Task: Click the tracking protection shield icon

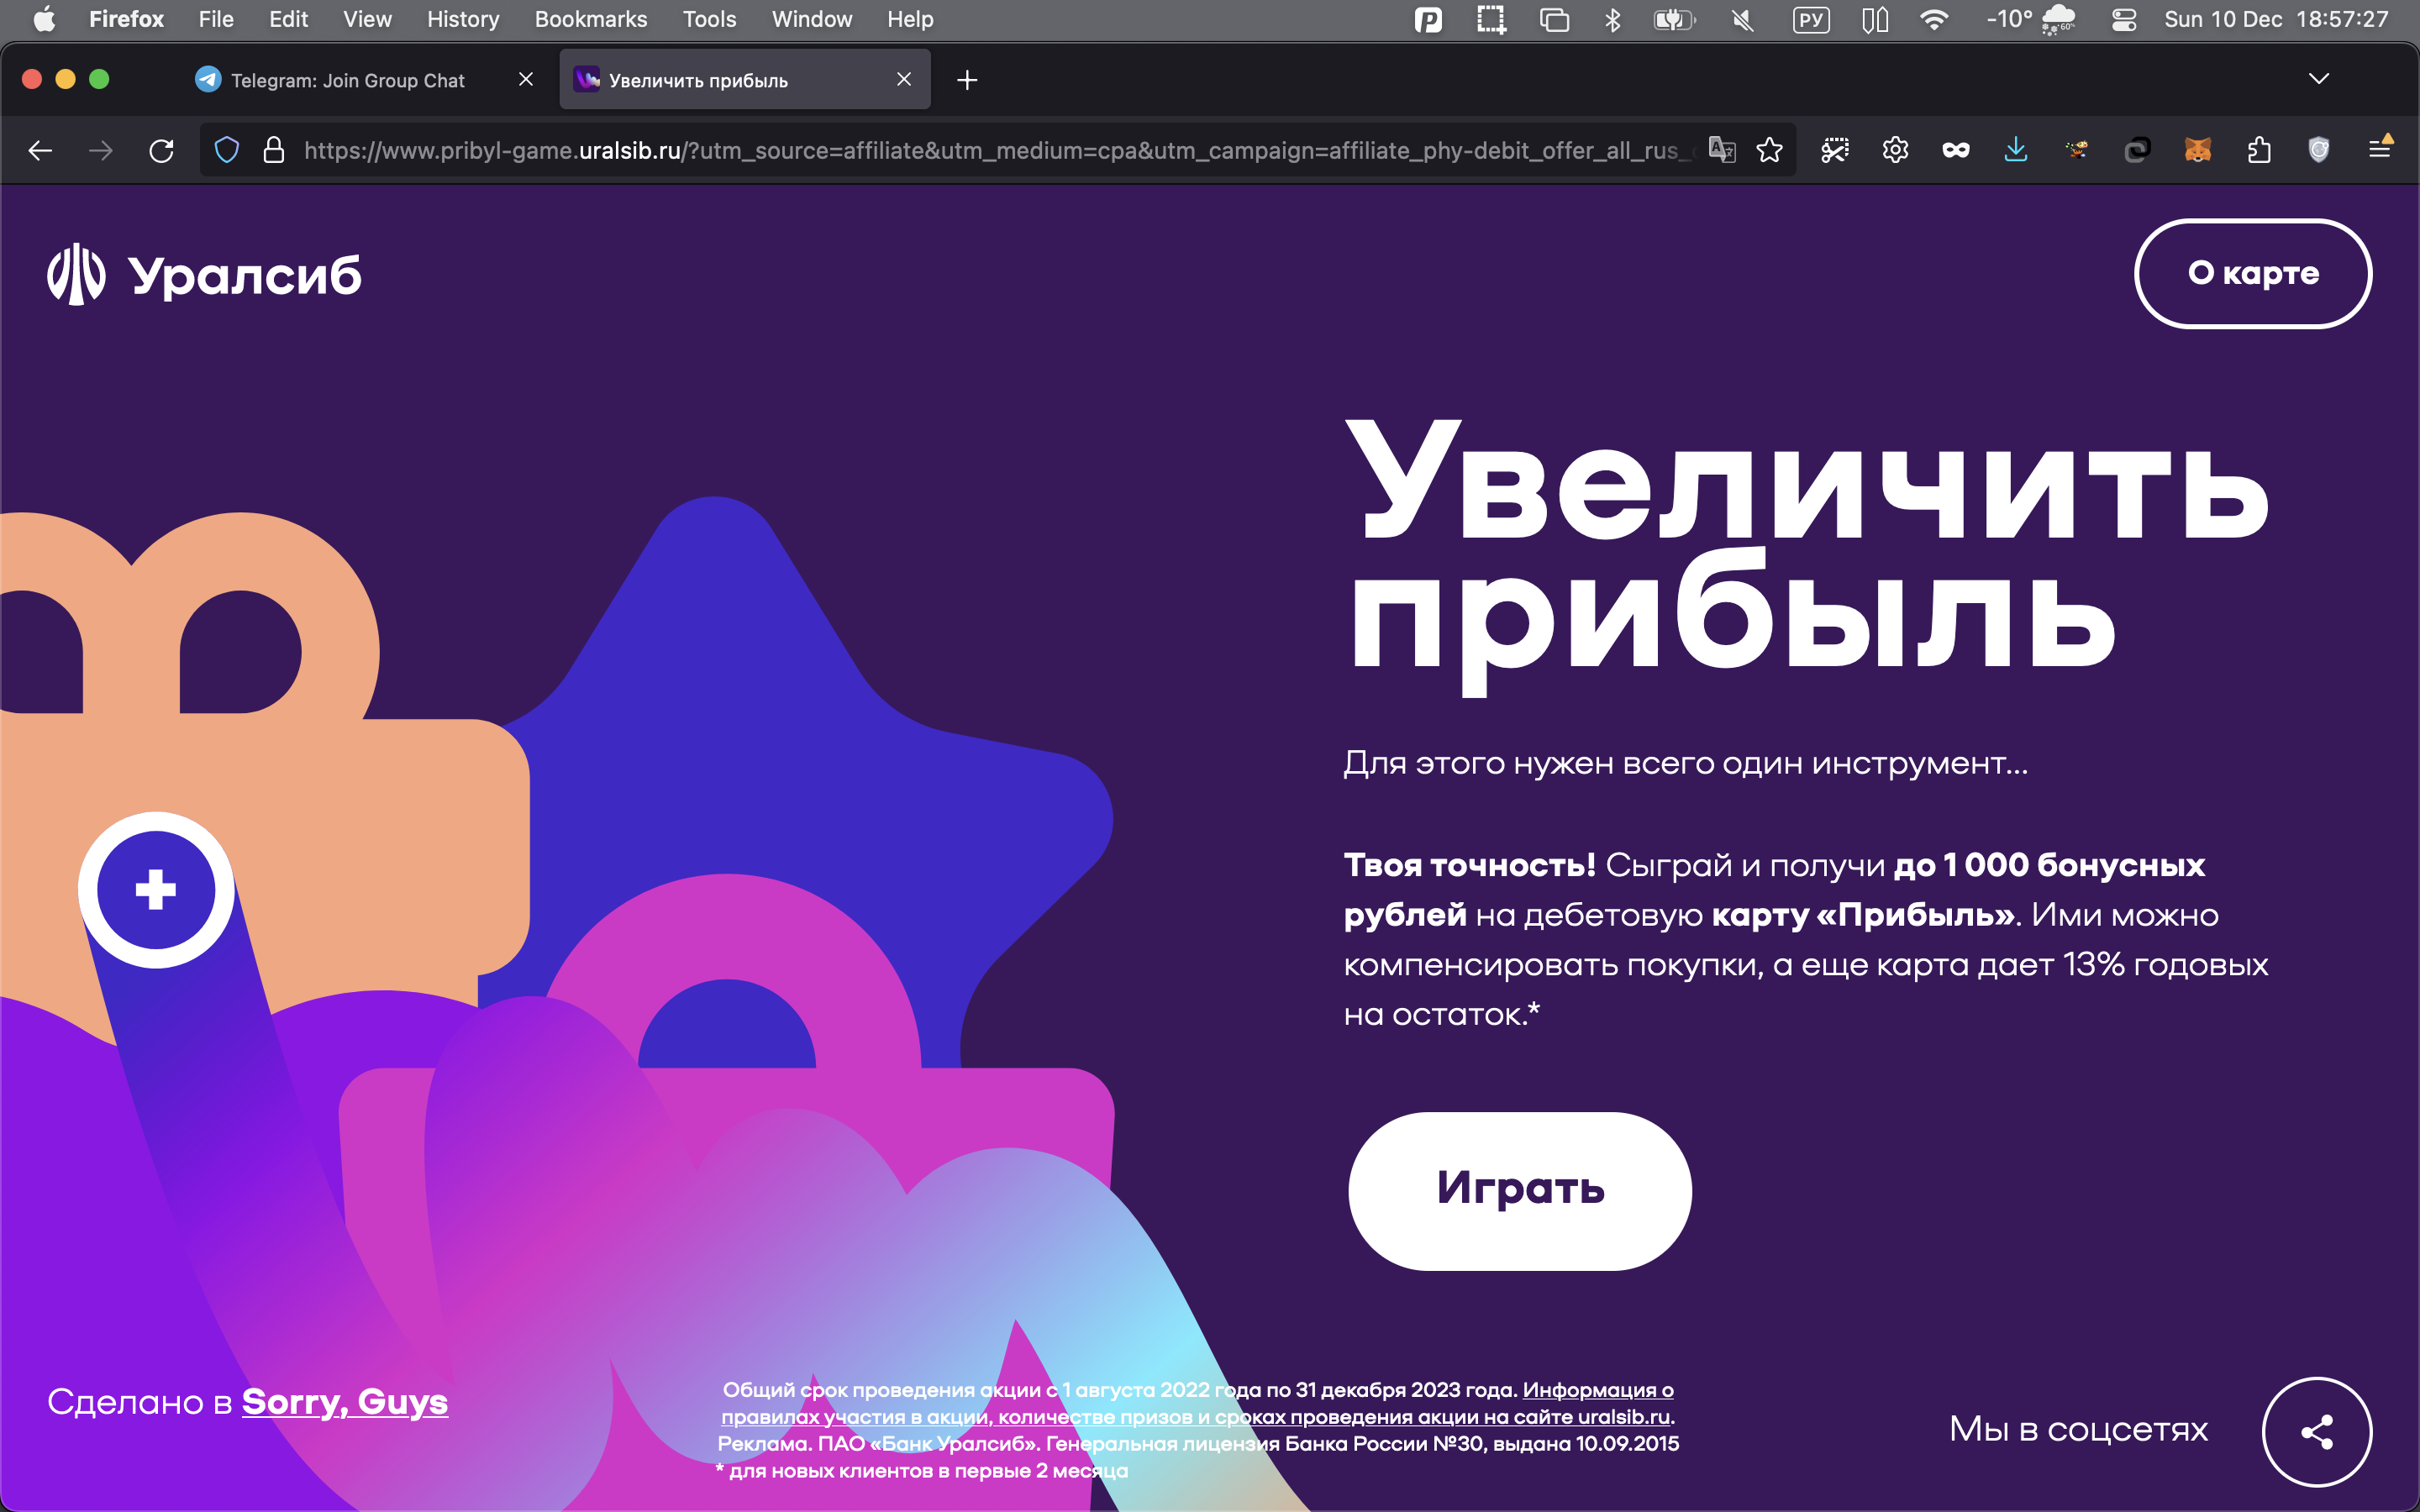Action: (227, 150)
